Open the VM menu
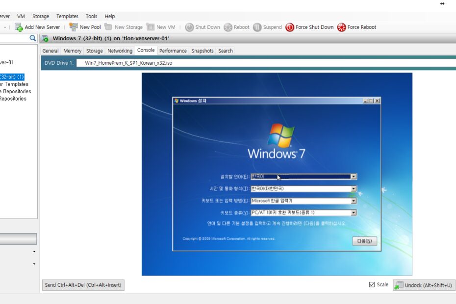 (21, 16)
